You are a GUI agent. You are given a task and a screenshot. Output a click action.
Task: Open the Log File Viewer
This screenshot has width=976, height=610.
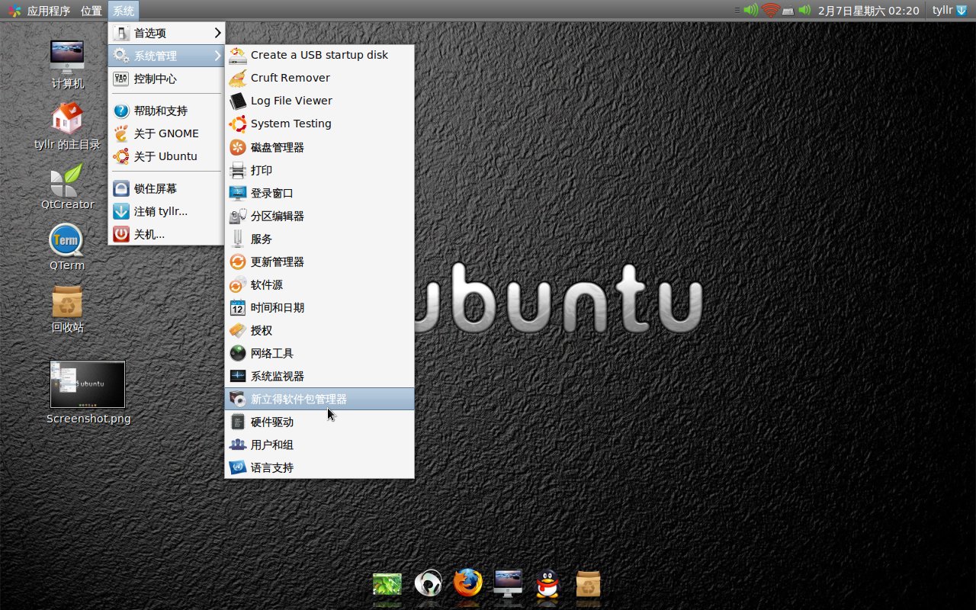[x=319, y=101]
